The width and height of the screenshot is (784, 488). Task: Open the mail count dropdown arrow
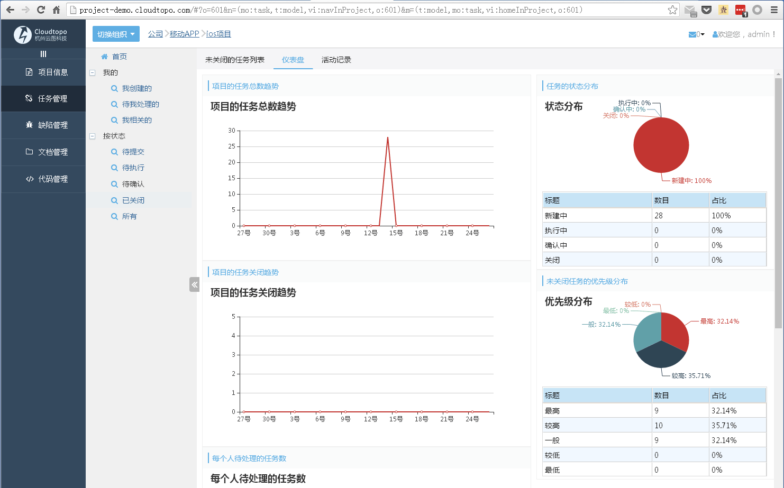pyautogui.click(x=703, y=34)
